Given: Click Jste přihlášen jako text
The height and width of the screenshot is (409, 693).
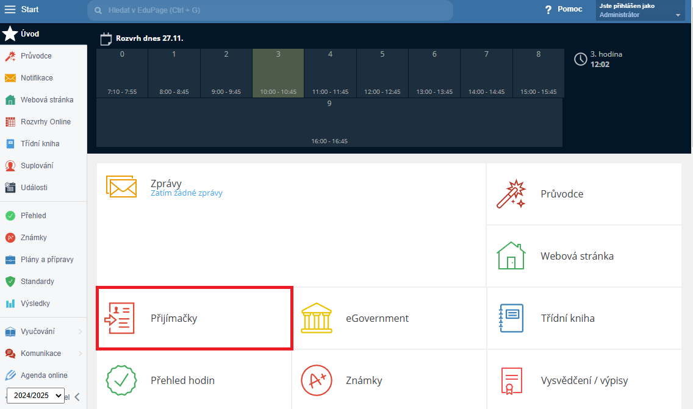Looking at the screenshot, I should tap(627, 5).
